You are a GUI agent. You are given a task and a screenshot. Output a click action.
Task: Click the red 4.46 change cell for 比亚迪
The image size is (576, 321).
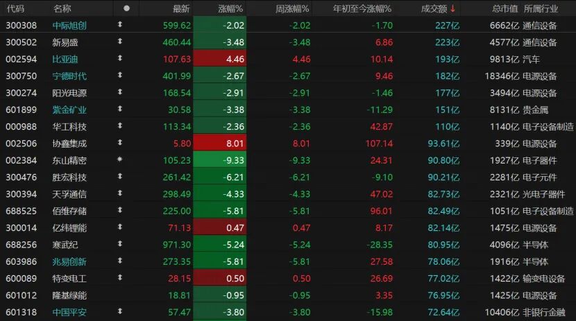point(220,59)
